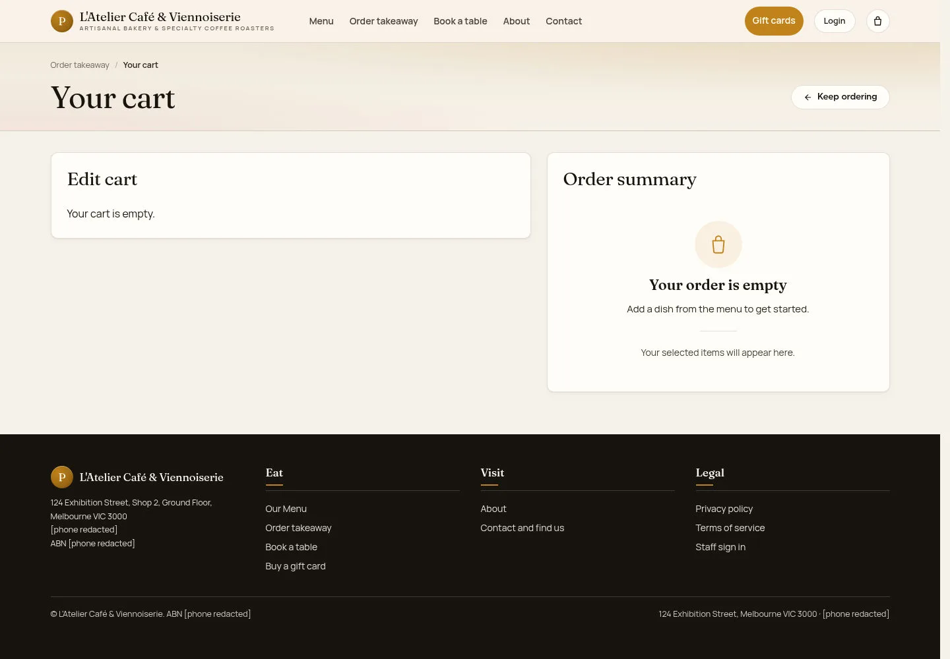Open the Terms of service link
The width and height of the screenshot is (950, 659).
tap(730, 528)
